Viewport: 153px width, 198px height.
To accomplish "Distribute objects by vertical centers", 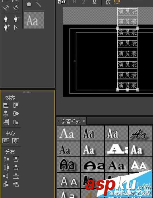I will [16, 168].
